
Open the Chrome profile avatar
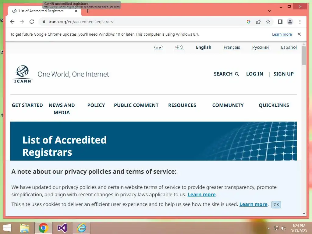(290, 22)
